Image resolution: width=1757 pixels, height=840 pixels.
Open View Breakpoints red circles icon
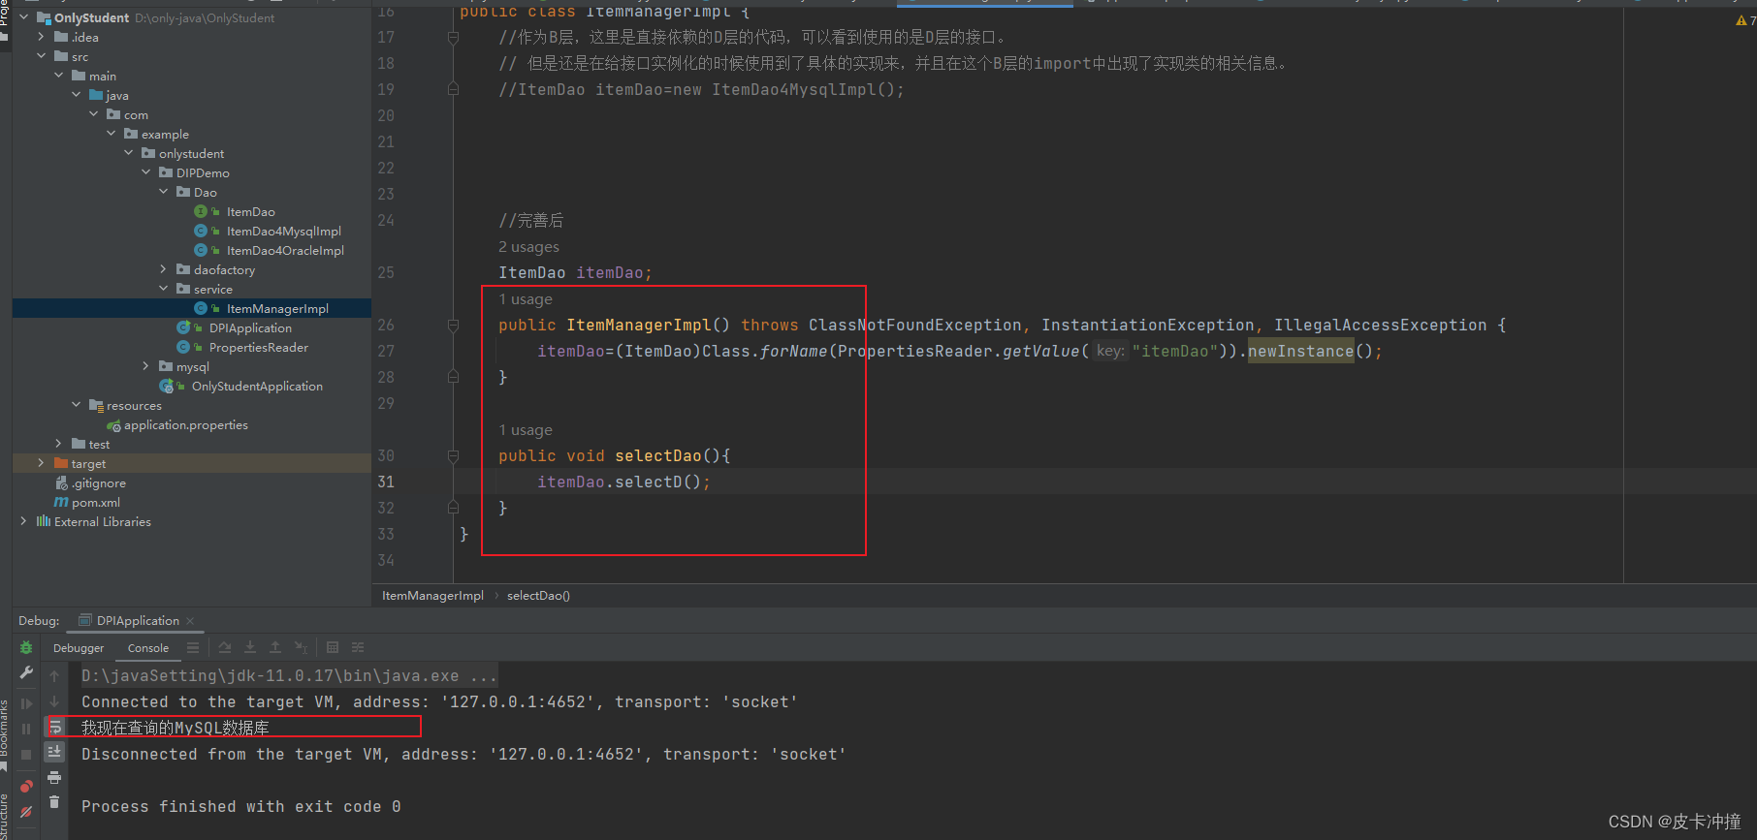[x=26, y=786]
